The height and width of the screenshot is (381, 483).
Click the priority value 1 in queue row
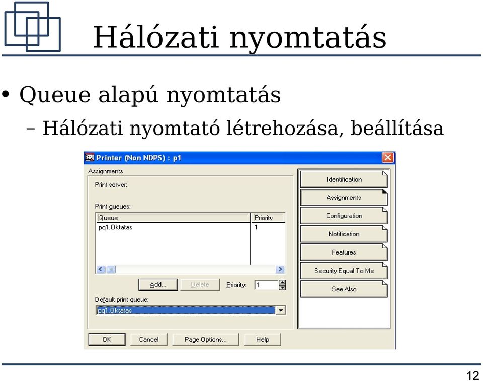[x=256, y=227]
